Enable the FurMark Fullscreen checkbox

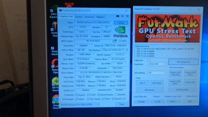pos(149,60)
